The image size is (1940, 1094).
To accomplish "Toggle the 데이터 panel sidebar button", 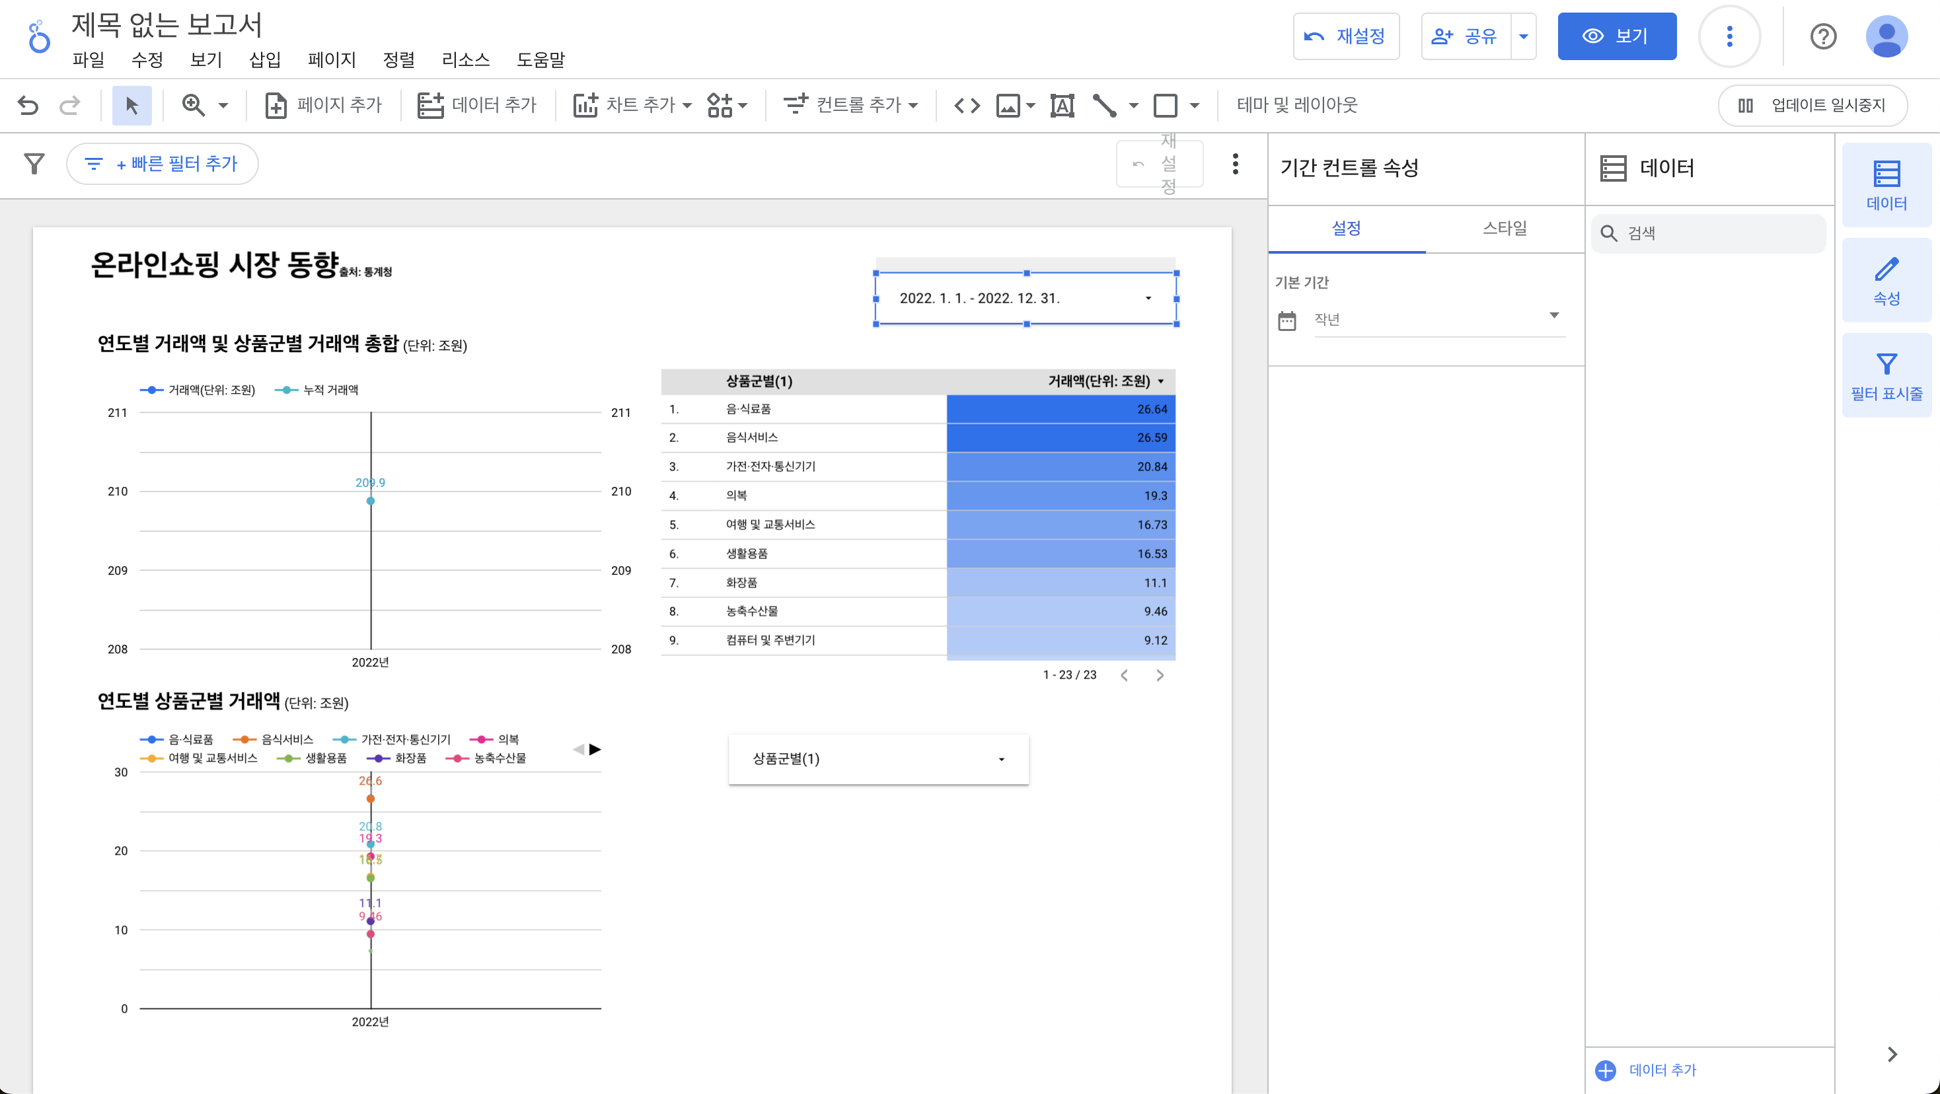I will click(1886, 184).
